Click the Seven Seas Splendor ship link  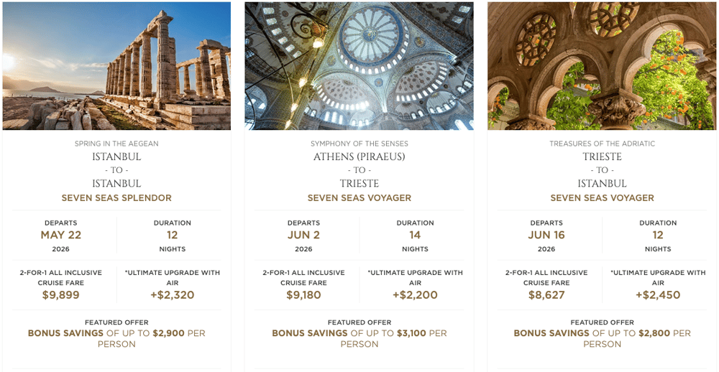pos(116,198)
